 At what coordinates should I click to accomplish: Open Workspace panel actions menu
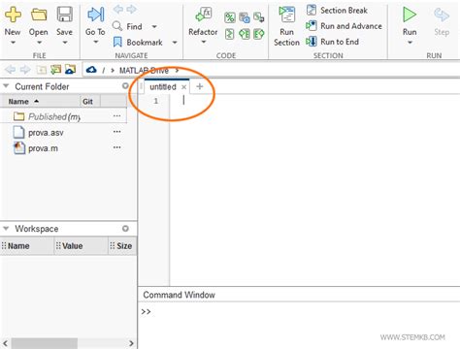[x=125, y=229]
